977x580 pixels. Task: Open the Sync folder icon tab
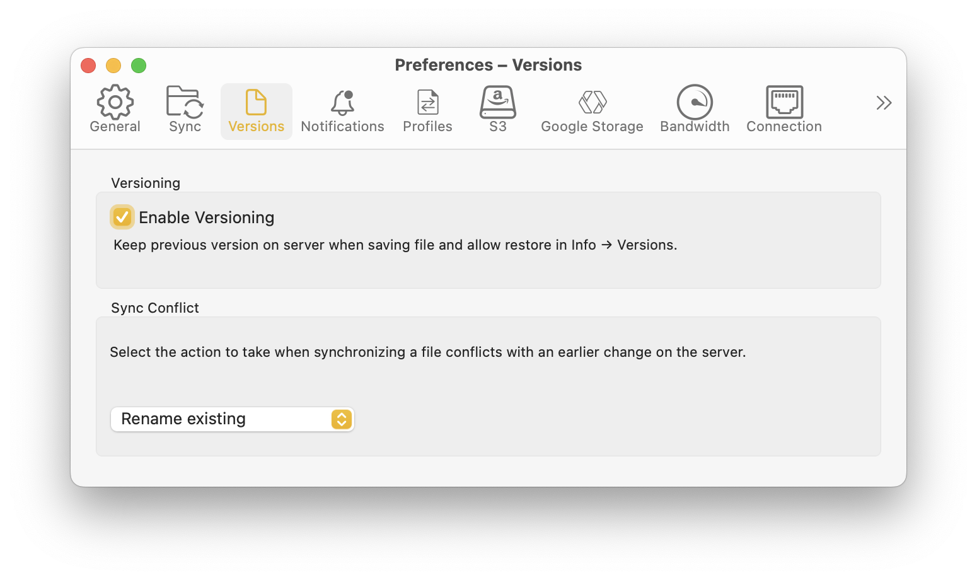[x=185, y=102]
